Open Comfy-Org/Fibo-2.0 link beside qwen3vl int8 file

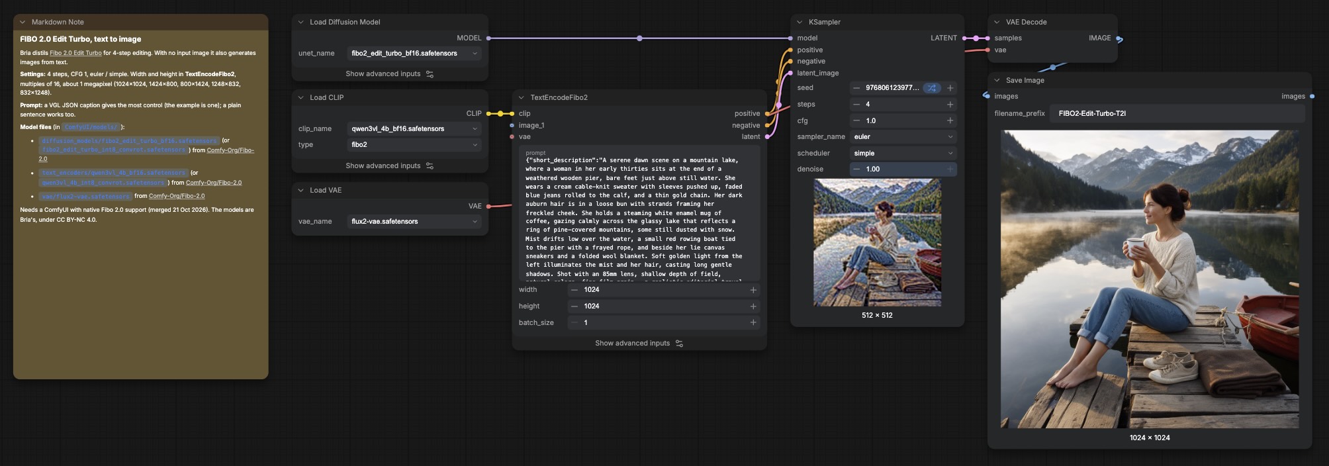point(214,183)
